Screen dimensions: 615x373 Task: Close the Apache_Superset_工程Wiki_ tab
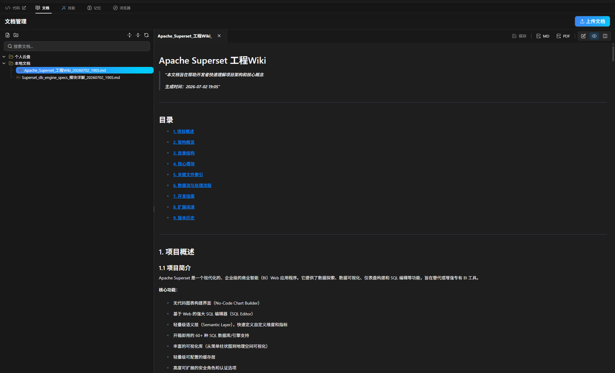click(219, 36)
